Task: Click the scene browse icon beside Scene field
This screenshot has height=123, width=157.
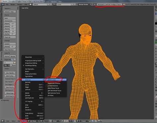Action: [54, 4]
